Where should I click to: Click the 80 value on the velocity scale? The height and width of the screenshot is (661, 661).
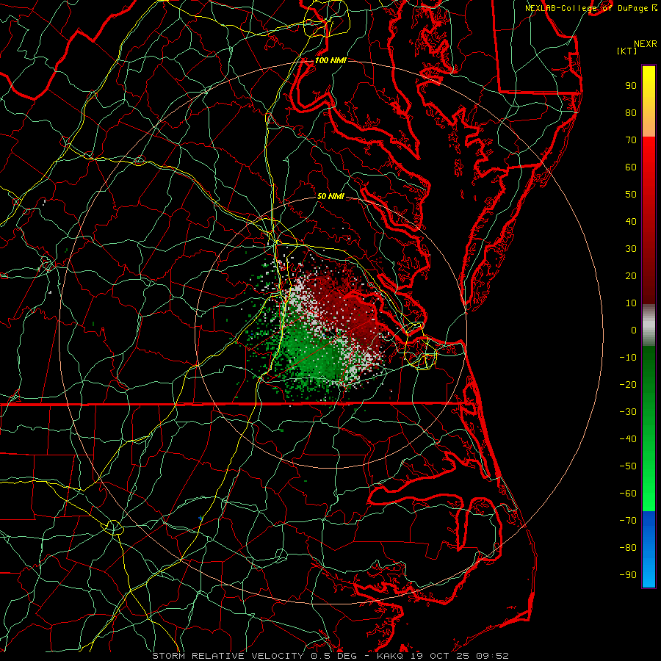[631, 113]
